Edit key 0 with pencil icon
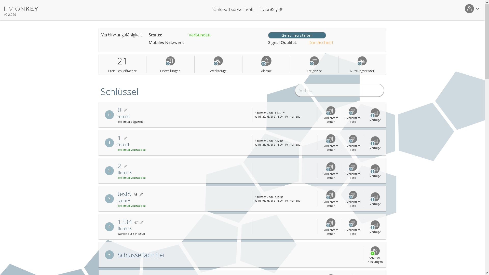This screenshot has width=489, height=275. pos(125,110)
